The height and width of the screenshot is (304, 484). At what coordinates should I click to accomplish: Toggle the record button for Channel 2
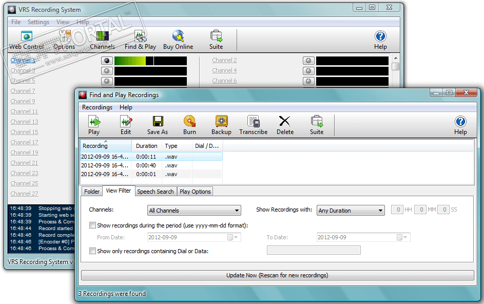coord(308,61)
